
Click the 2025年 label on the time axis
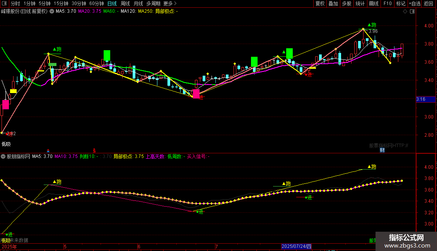pos(9,246)
